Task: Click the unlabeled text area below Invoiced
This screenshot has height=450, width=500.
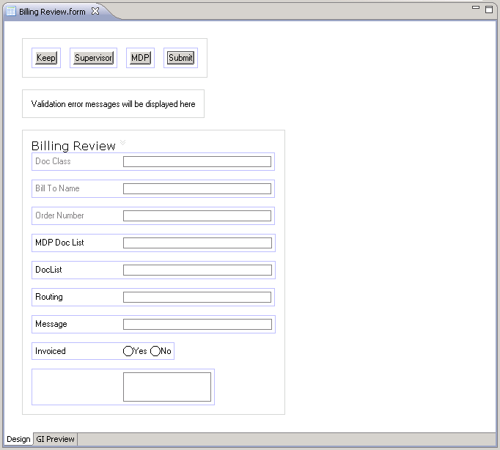Action: coord(167,386)
